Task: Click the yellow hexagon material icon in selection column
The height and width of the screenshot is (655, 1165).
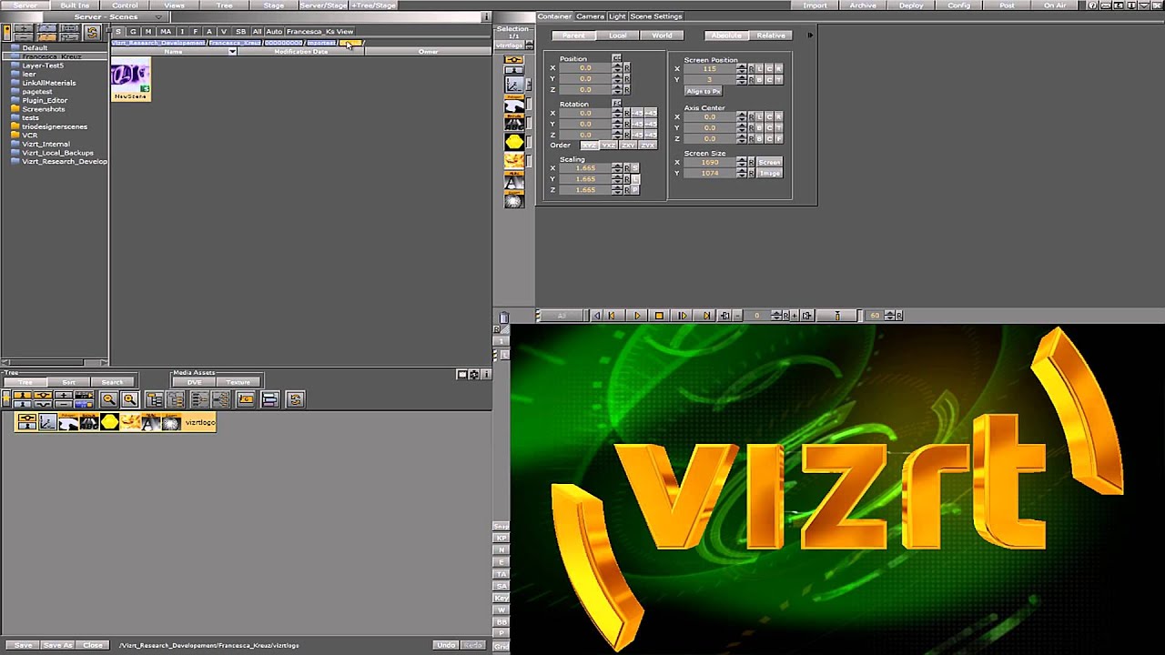Action: click(x=514, y=142)
